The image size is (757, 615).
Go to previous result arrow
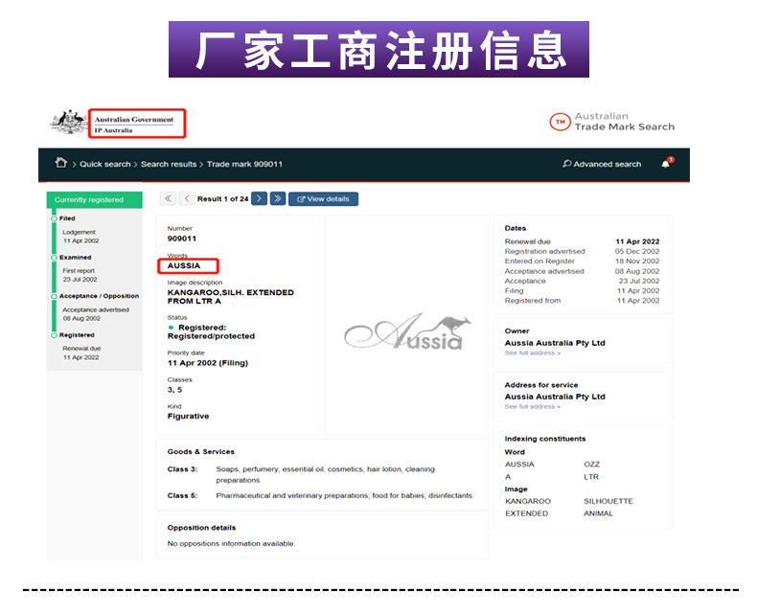[186, 198]
